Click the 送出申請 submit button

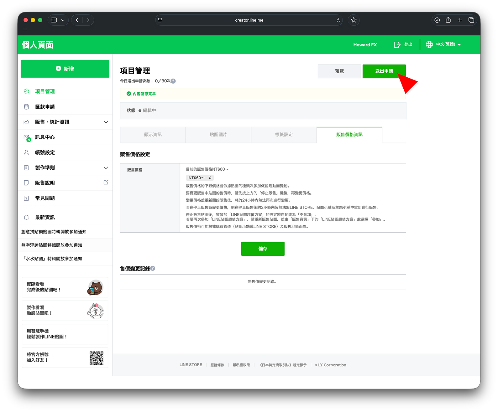(x=384, y=71)
